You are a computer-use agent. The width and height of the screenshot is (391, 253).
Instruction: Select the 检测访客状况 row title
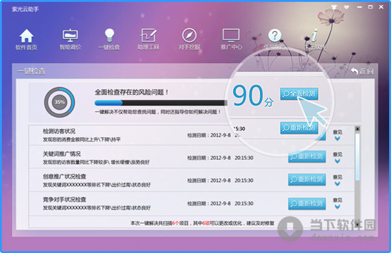point(59,131)
